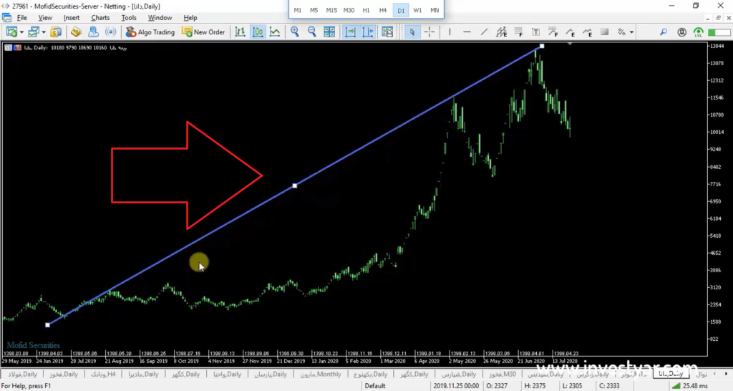Toggle Algo Trading on or off
The image size is (733, 391).
[150, 32]
